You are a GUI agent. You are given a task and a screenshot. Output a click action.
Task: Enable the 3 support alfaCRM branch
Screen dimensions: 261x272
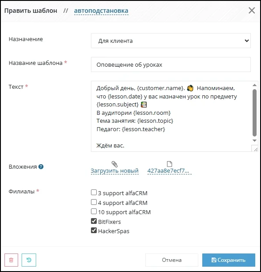pyautogui.click(x=94, y=193)
